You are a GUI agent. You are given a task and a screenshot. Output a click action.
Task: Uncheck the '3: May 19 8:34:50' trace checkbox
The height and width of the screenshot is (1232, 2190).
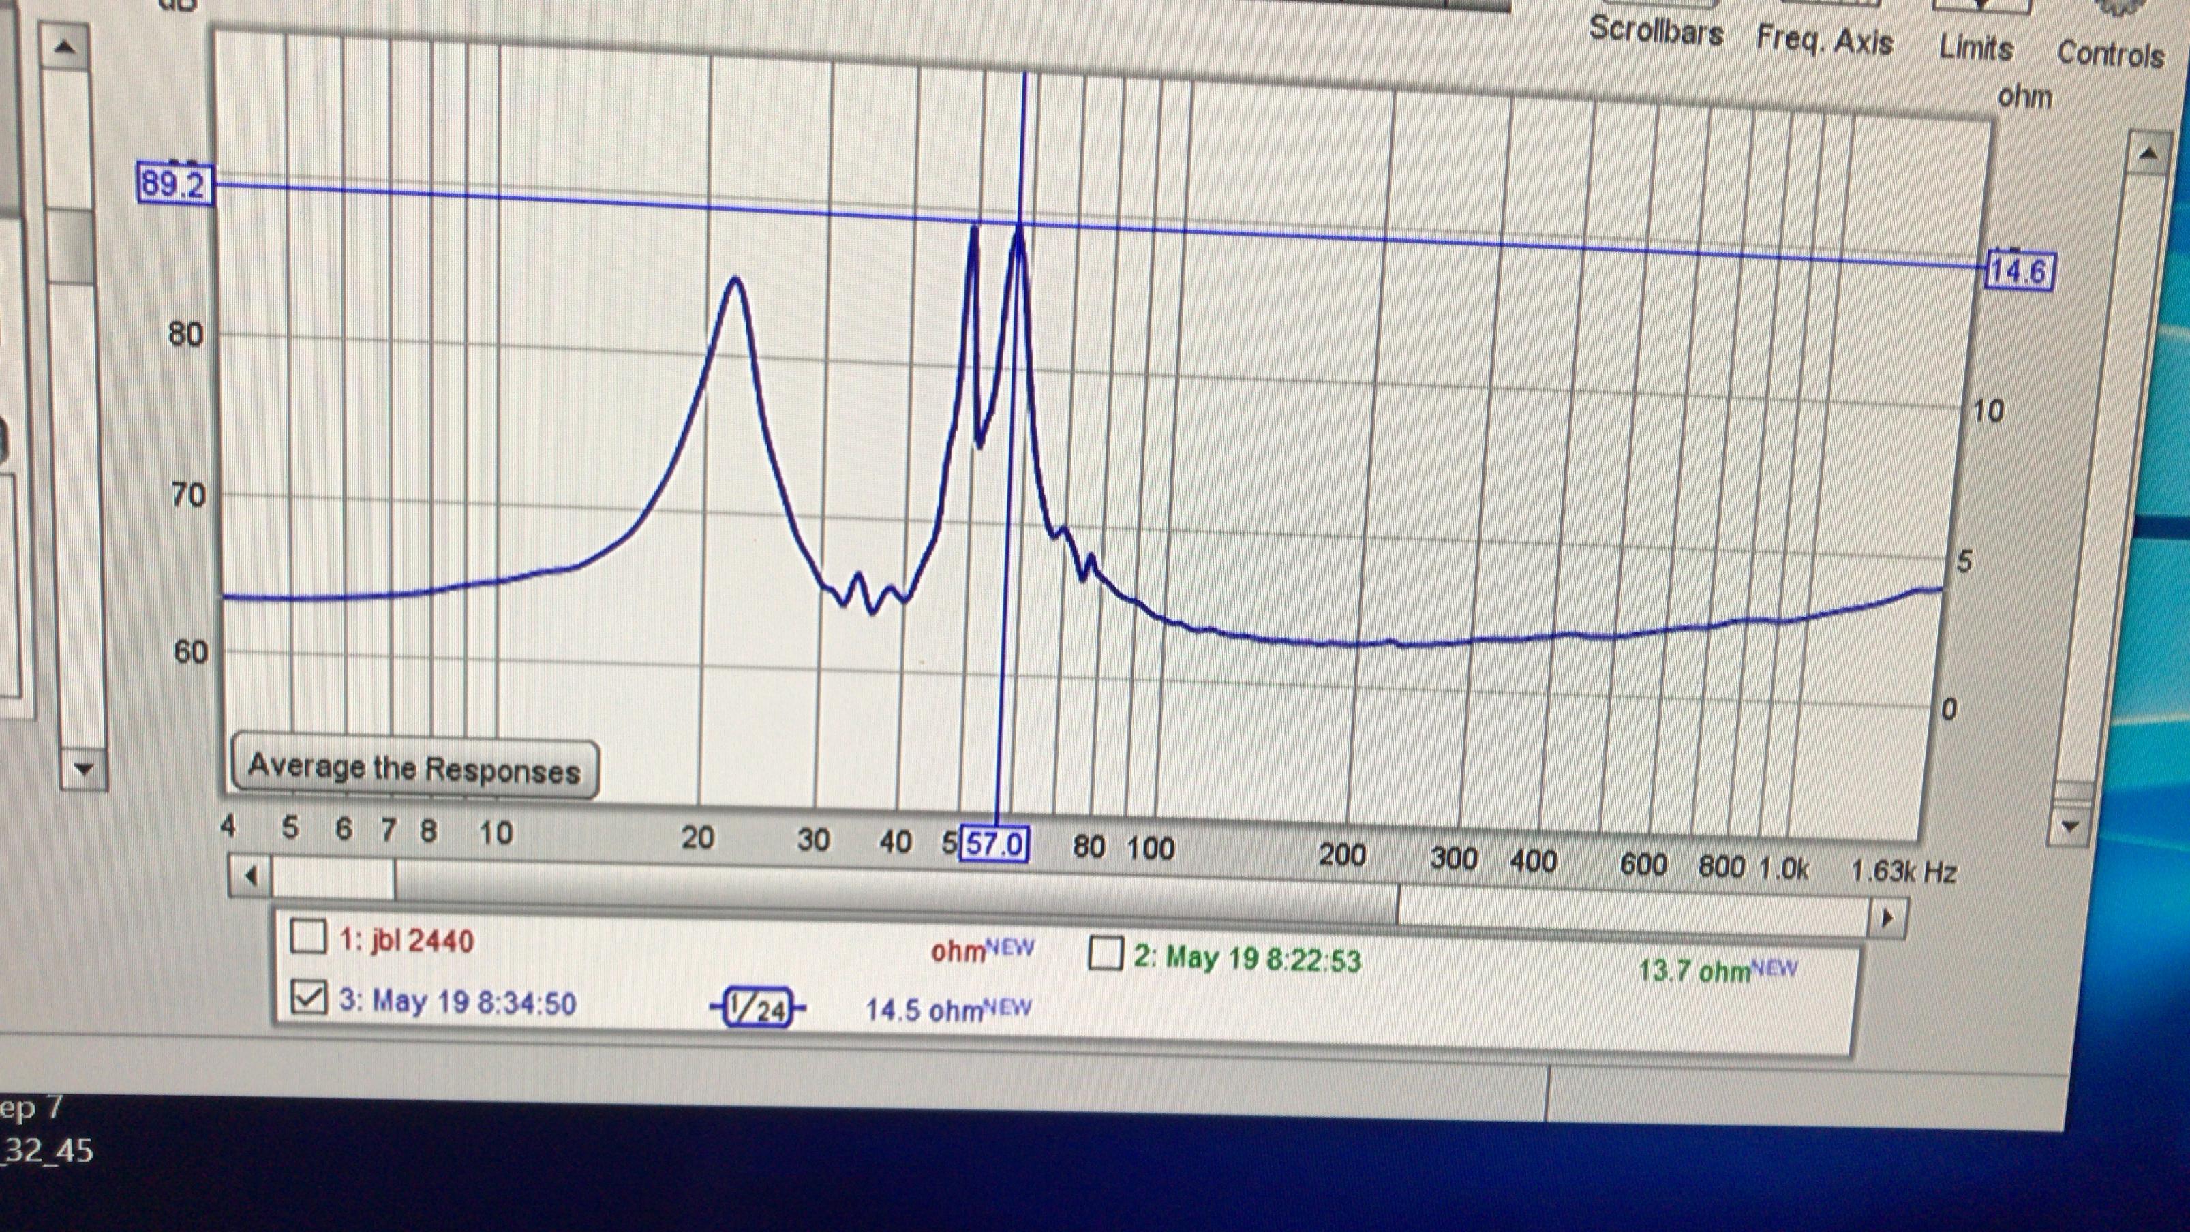click(x=308, y=998)
